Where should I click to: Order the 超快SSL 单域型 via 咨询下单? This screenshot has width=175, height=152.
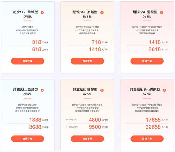pyautogui.click(x=28, y=61)
